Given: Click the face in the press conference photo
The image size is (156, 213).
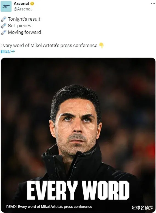Looking at the screenshot, I should pos(76,126).
